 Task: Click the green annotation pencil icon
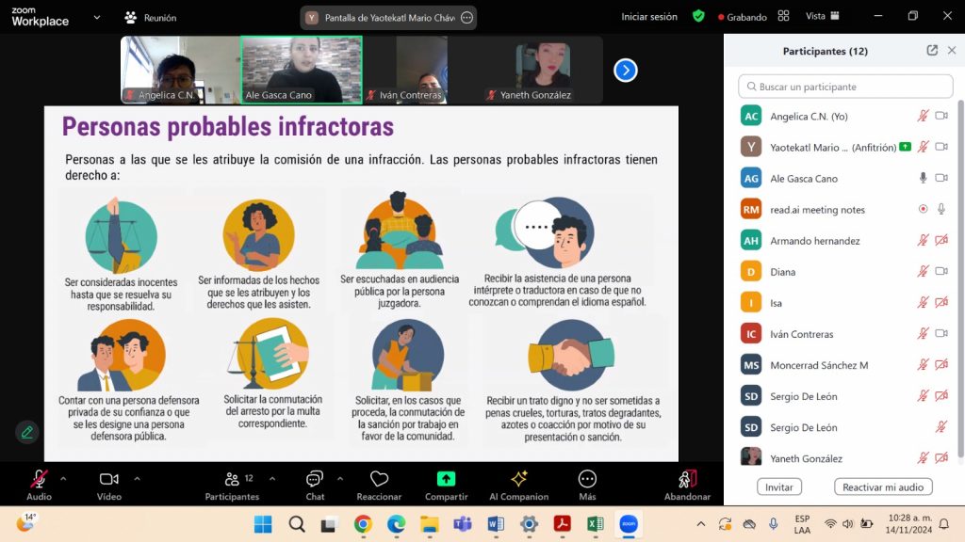pos(27,432)
